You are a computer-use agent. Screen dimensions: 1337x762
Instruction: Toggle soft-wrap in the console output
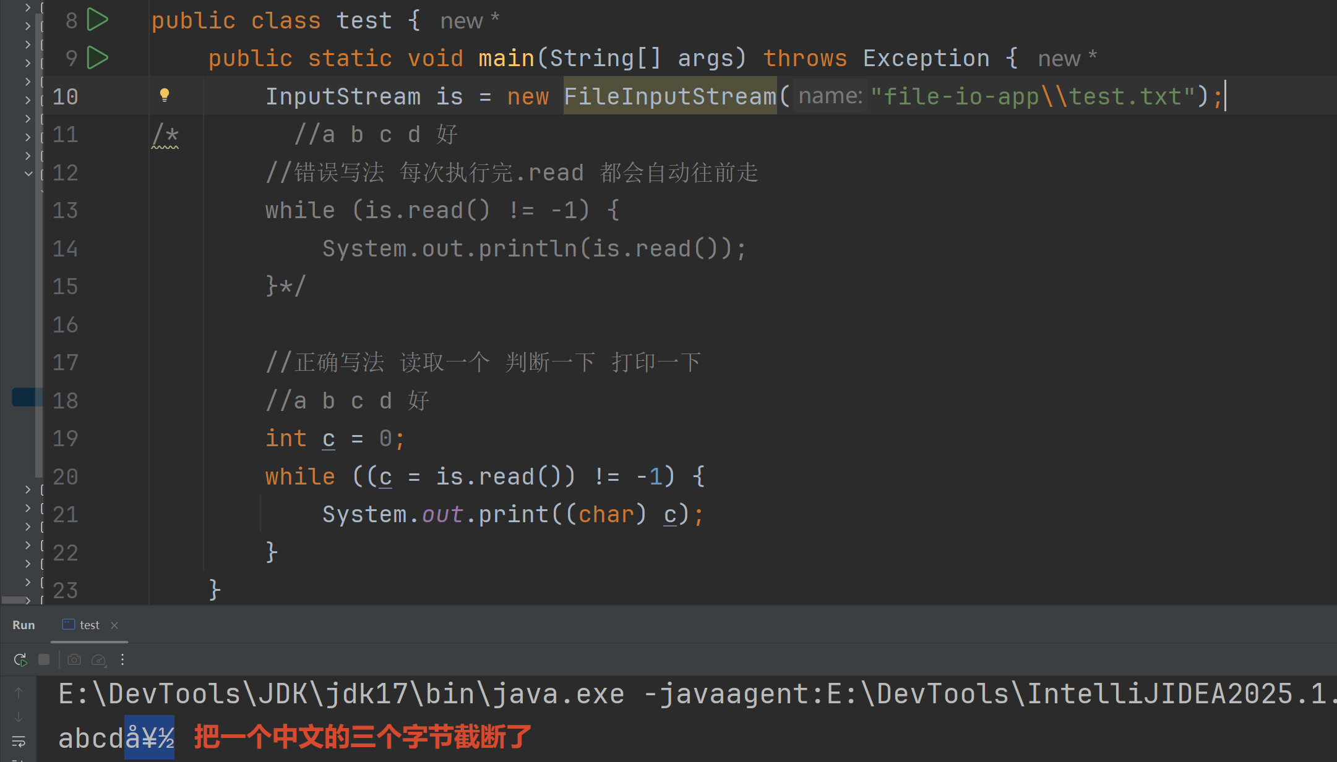[19, 740]
